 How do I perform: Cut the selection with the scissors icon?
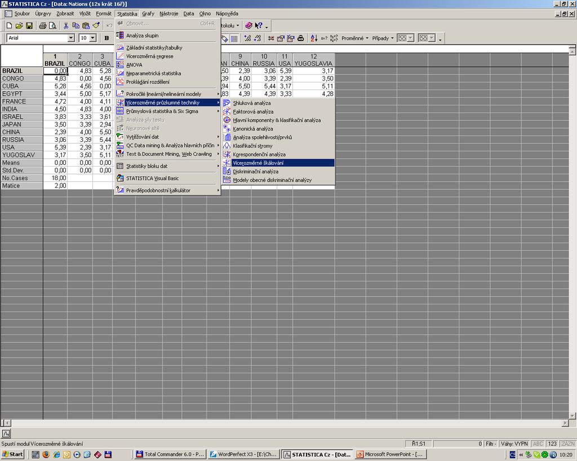66,25
